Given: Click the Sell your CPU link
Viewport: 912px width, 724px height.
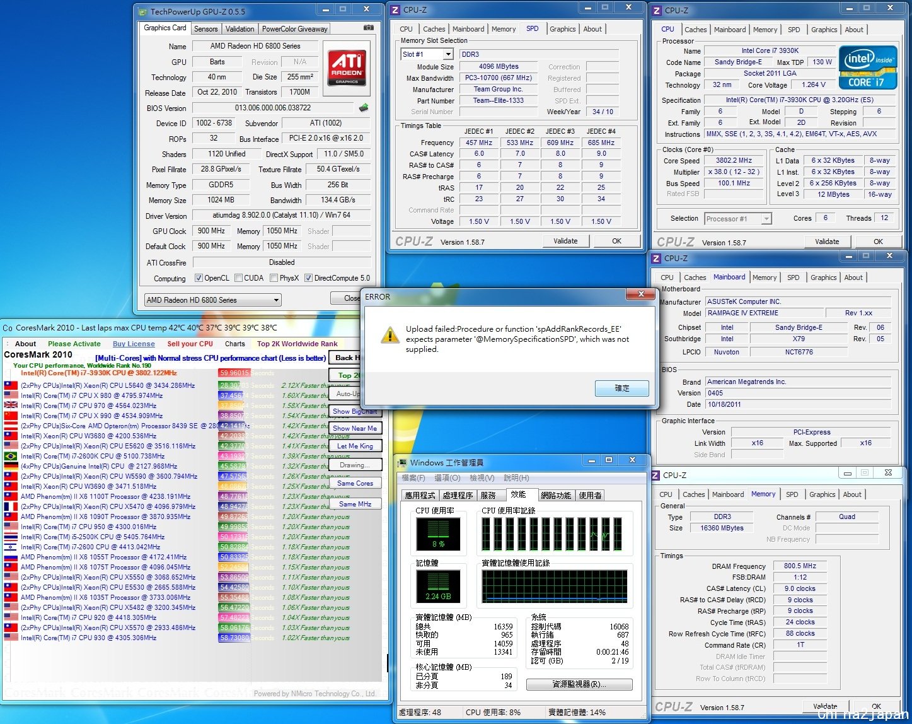Looking at the screenshot, I should click(190, 344).
